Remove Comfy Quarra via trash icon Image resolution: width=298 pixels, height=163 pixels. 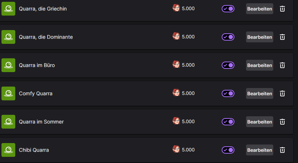pyautogui.click(x=282, y=93)
